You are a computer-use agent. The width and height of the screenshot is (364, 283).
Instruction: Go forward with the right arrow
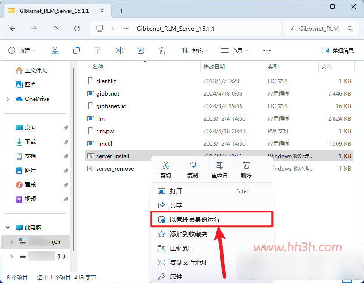[34, 29]
